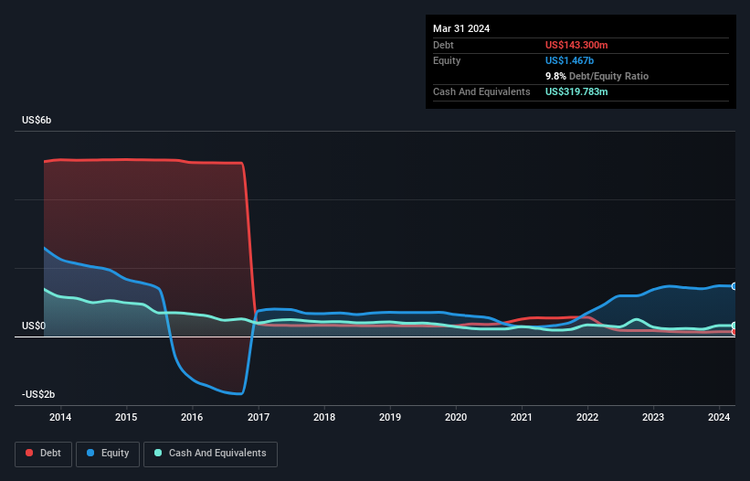Select the red Debt endpoint marker
The image size is (750, 481).
click(734, 332)
